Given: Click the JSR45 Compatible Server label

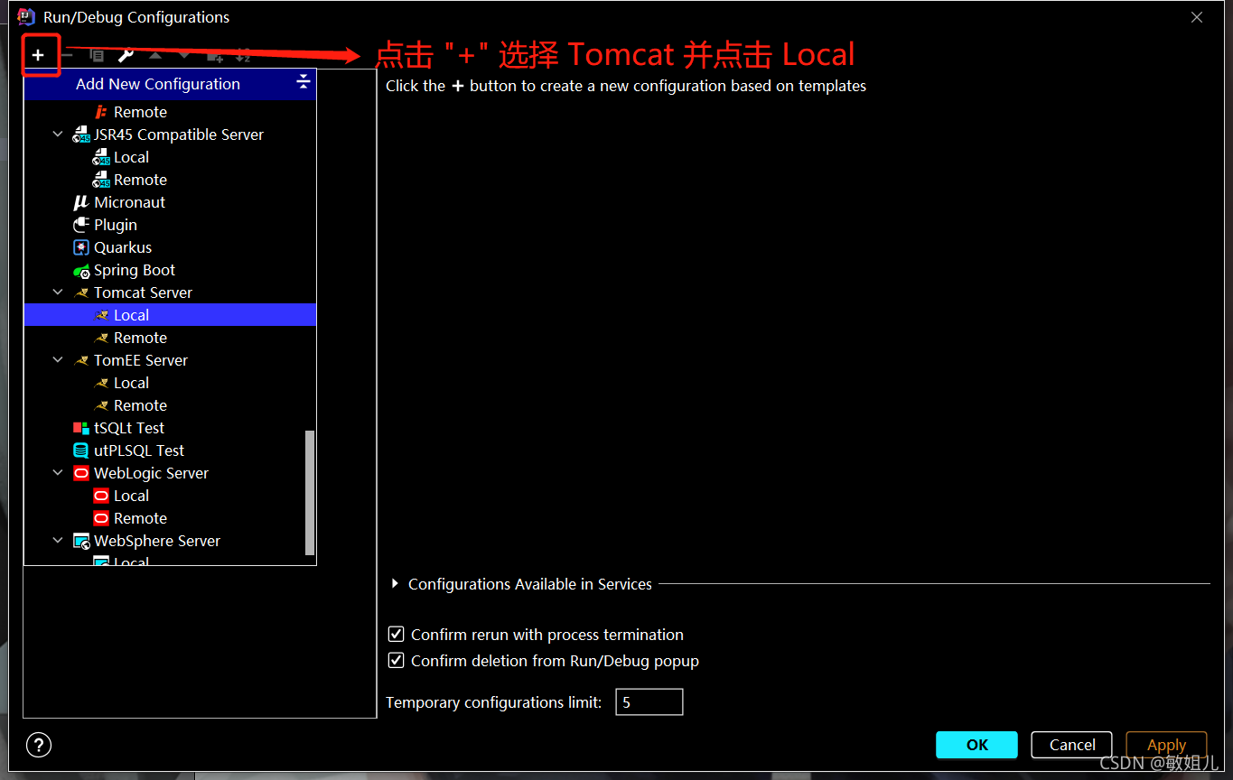Looking at the screenshot, I should [179, 135].
